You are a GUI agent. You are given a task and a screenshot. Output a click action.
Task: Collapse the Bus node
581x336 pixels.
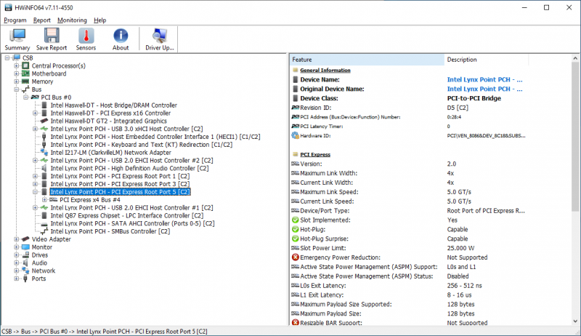pos(16,89)
